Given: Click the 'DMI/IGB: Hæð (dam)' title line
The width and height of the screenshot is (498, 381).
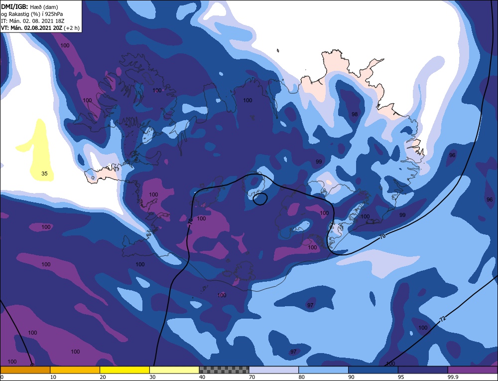Looking at the screenshot, I should coord(29,6).
